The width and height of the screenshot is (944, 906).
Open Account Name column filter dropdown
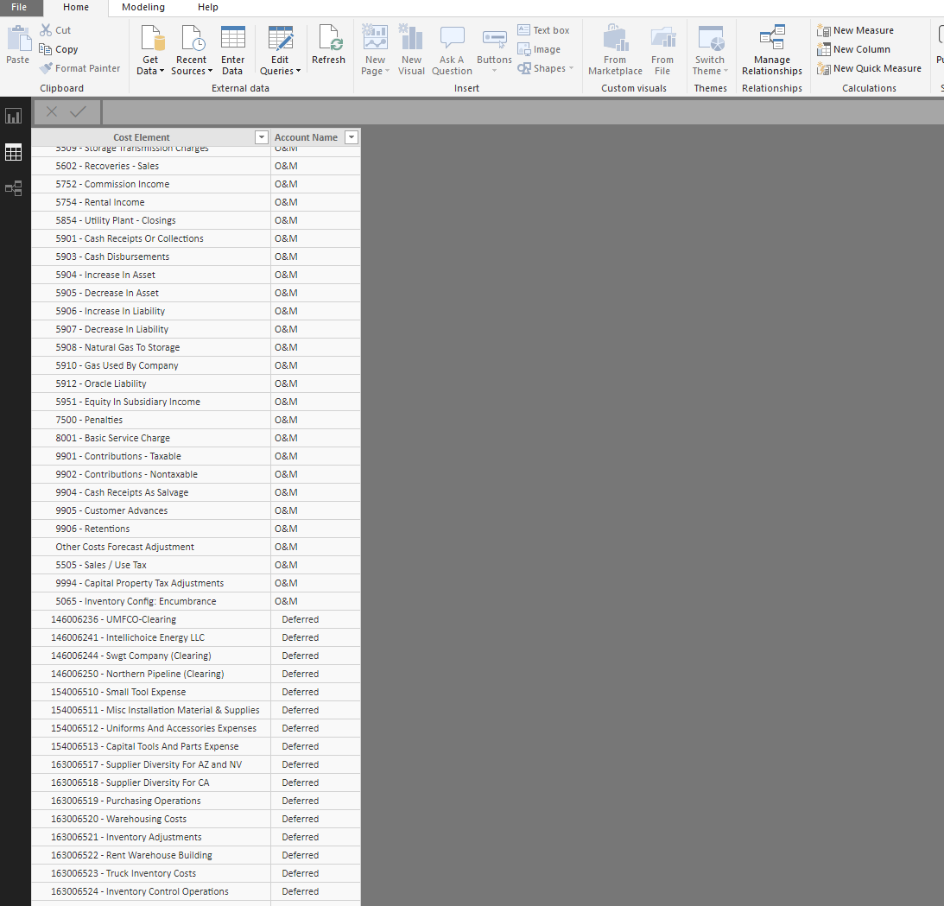tap(352, 137)
